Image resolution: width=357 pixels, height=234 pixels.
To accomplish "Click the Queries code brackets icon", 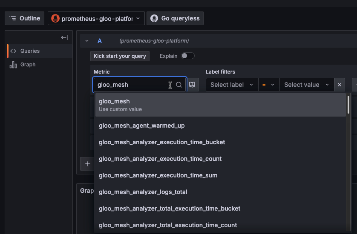I will 13,51.
